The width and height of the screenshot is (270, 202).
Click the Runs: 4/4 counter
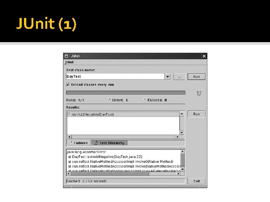click(x=75, y=100)
